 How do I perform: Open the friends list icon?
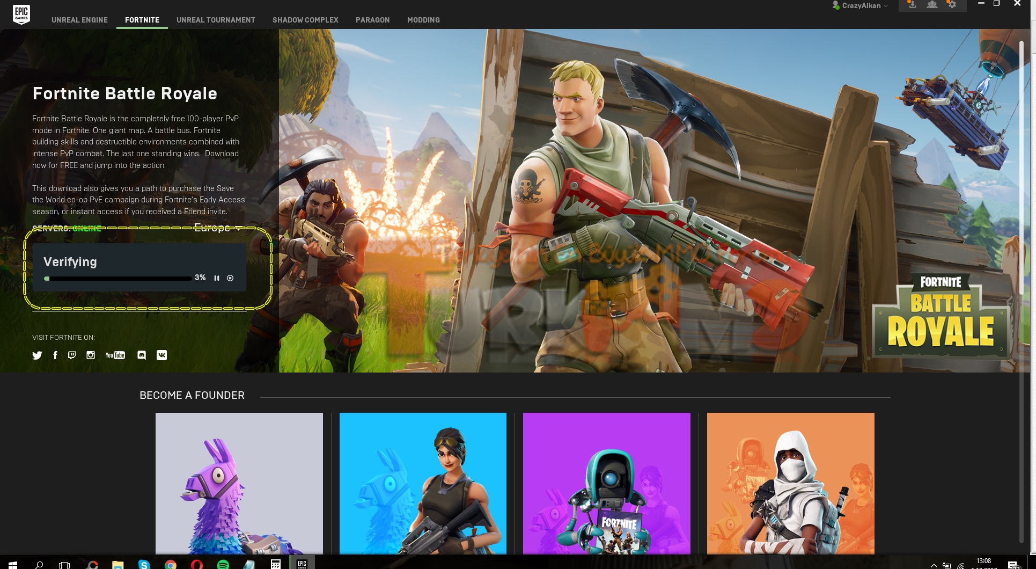(932, 4)
